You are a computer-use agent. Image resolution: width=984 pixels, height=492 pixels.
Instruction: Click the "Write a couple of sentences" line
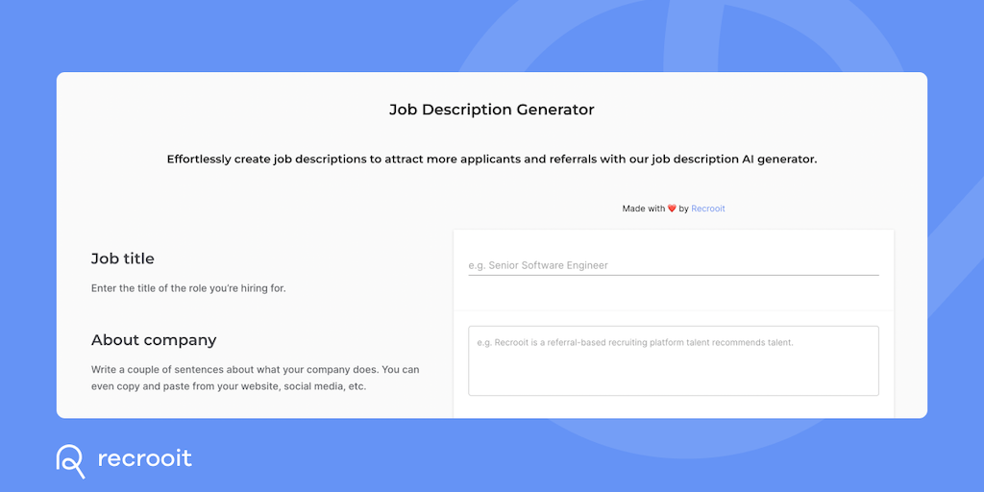click(x=255, y=369)
